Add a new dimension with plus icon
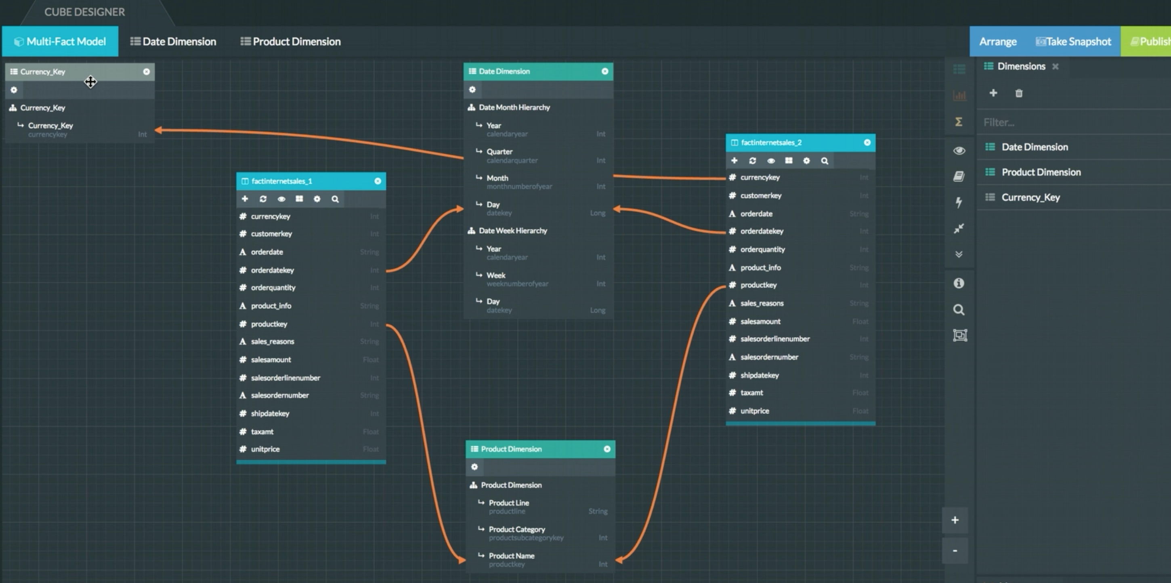Viewport: 1171px width, 583px height. (993, 93)
